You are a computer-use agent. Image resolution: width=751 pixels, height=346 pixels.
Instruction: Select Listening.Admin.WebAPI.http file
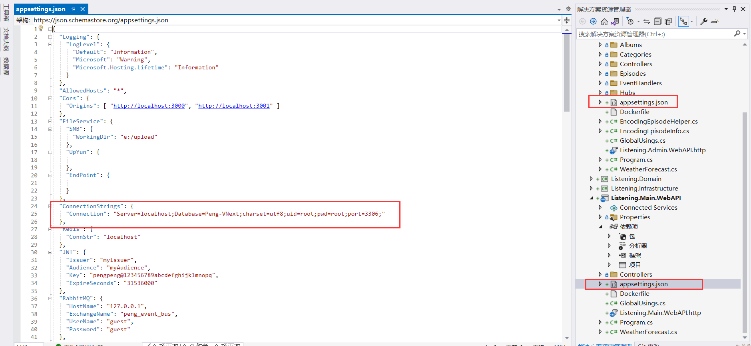(663, 150)
